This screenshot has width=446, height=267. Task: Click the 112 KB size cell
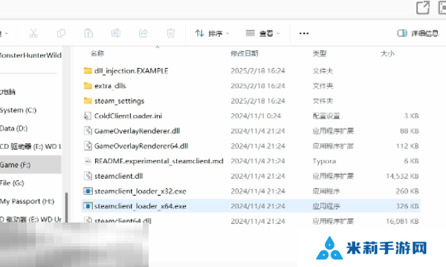pyautogui.click(x=407, y=146)
